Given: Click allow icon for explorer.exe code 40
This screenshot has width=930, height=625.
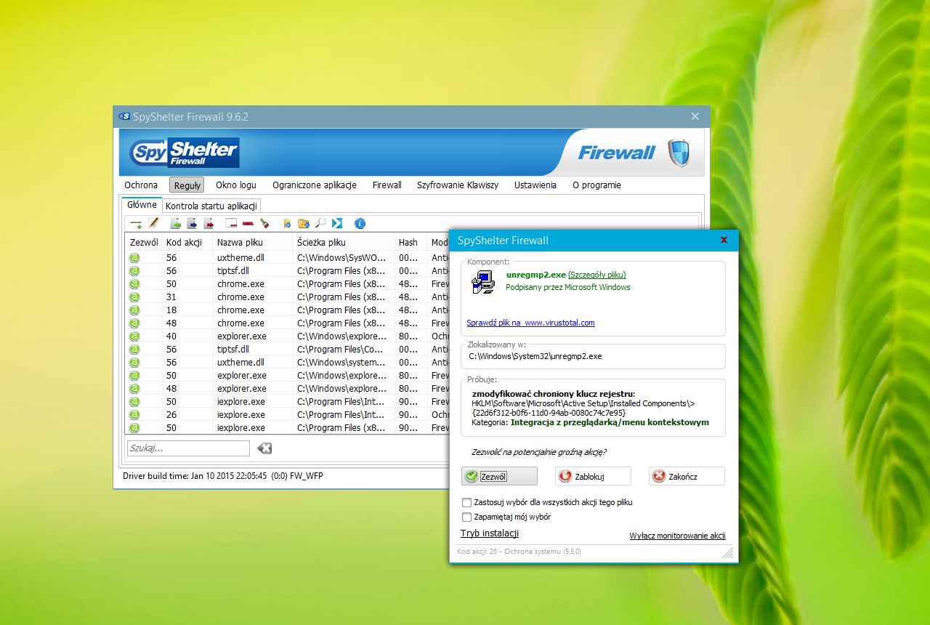Looking at the screenshot, I should tap(134, 336).
